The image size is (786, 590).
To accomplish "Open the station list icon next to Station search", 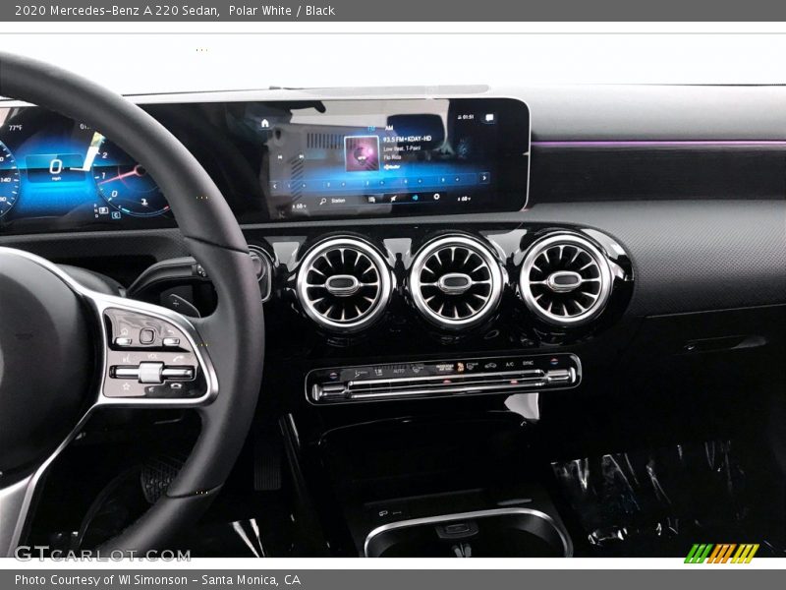I will (x=372, y=200).
